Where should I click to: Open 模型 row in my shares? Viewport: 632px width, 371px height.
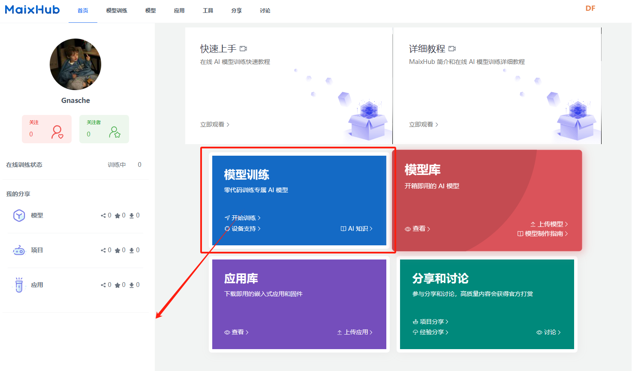(75, 215)
